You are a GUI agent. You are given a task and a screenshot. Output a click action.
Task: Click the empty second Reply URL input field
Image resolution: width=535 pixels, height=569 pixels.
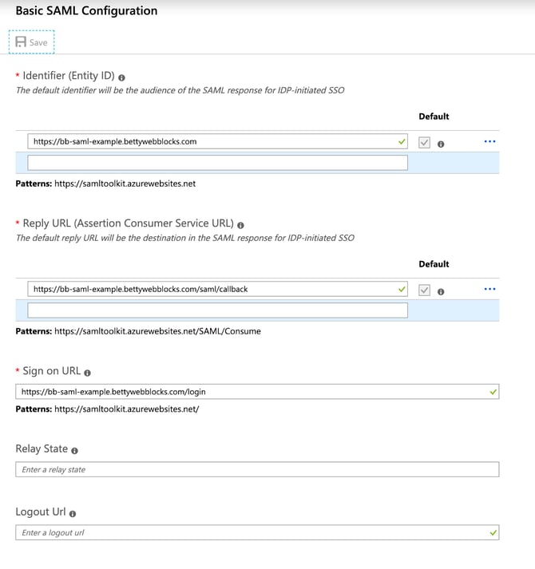tap(217, 310)
